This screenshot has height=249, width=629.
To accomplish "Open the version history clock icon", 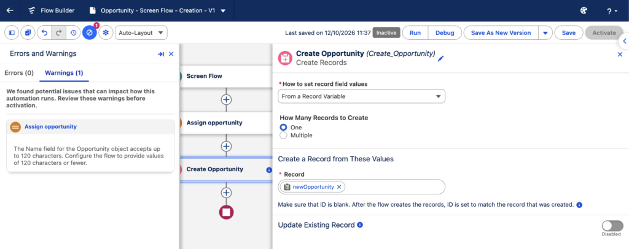I will coord(73,33).
